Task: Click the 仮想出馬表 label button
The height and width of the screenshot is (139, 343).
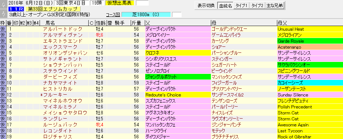Action: [x=120, y=3]
